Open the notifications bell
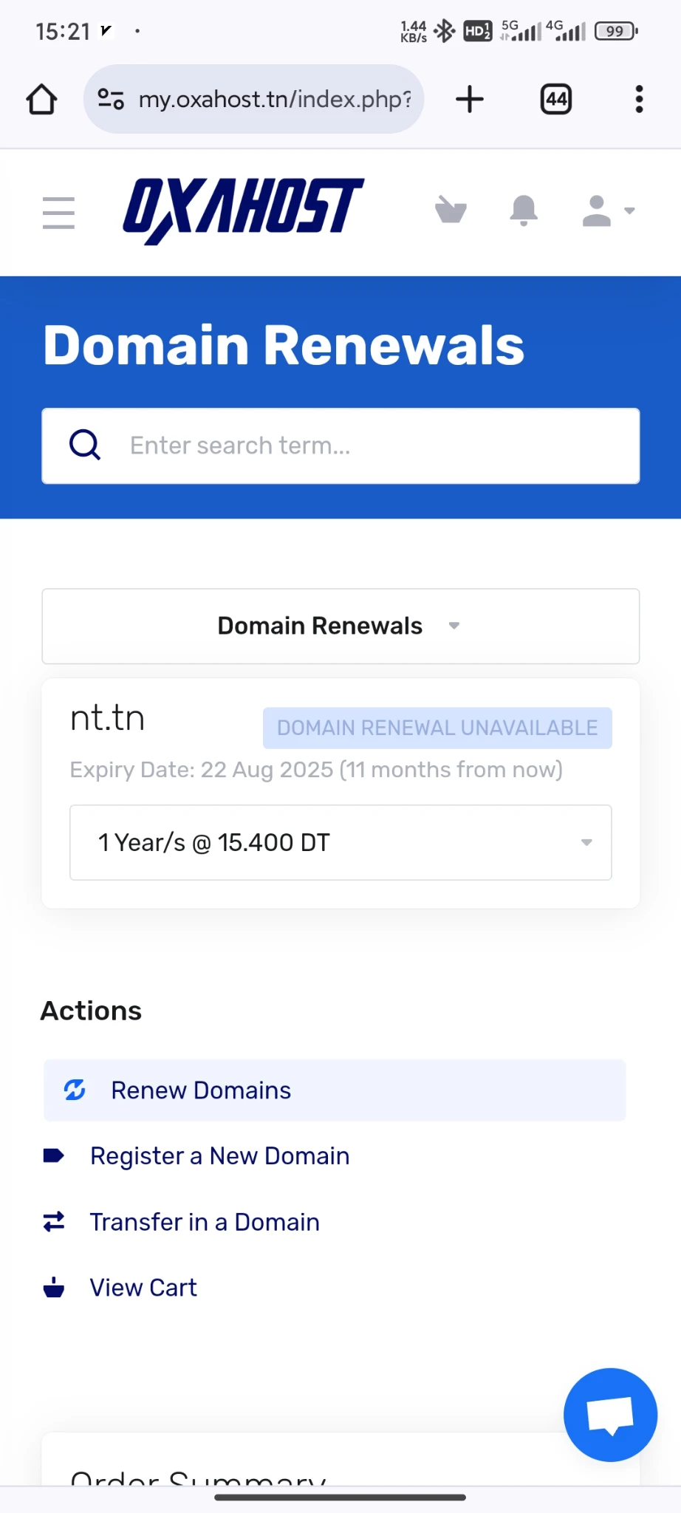The height and width of the screenshot is (1513, 681). coord(524,211)
